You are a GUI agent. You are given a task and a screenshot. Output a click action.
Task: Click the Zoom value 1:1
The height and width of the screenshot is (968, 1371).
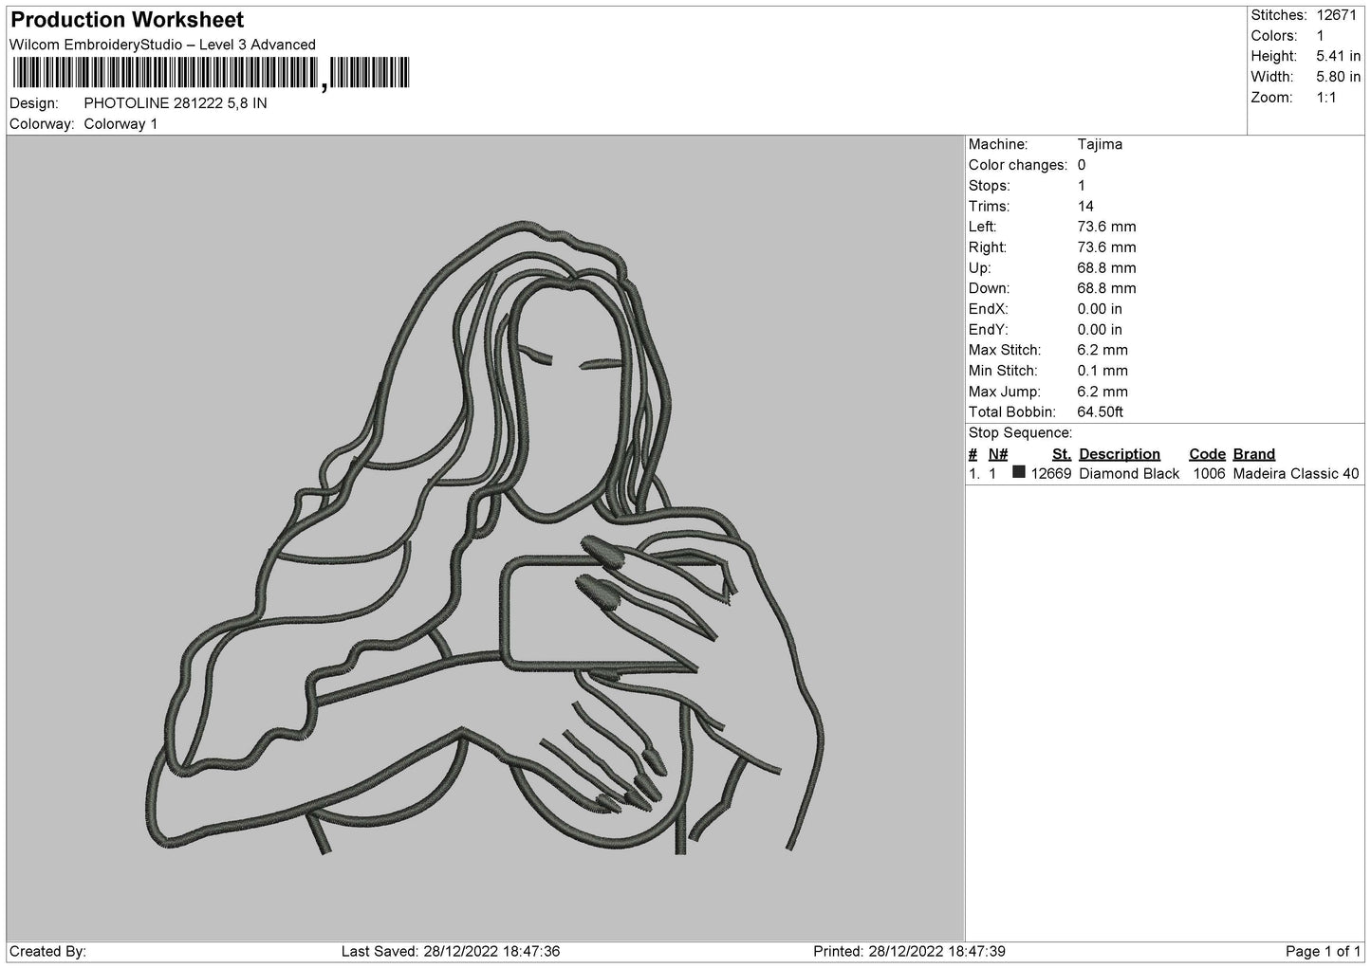[1325, 98]
